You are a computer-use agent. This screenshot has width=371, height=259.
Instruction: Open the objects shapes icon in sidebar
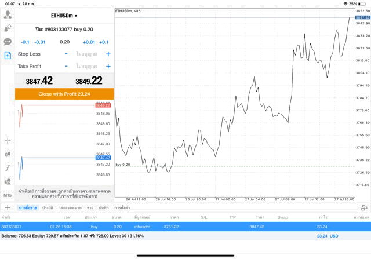tap(8, 182)
